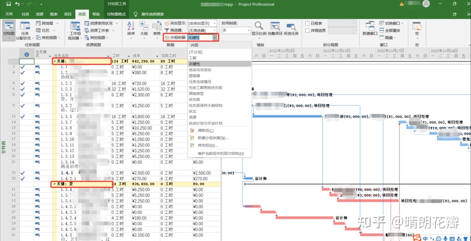
Task: Enable the 日程表 checkbox
Action: point(307,23)
